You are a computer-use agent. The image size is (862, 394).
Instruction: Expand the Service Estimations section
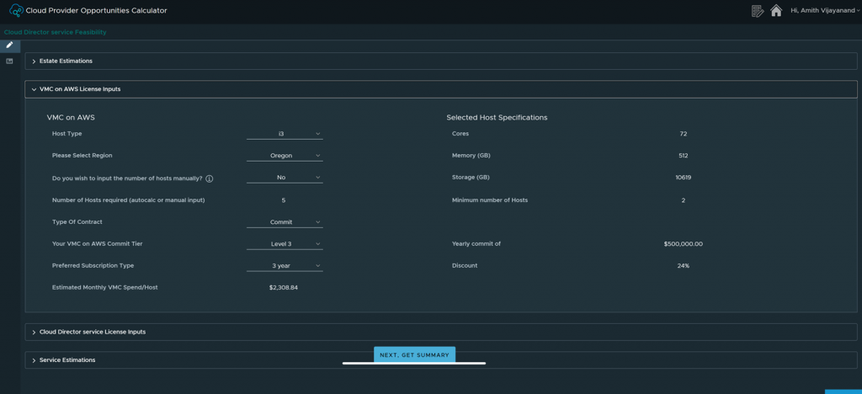(x=67, y=360)
